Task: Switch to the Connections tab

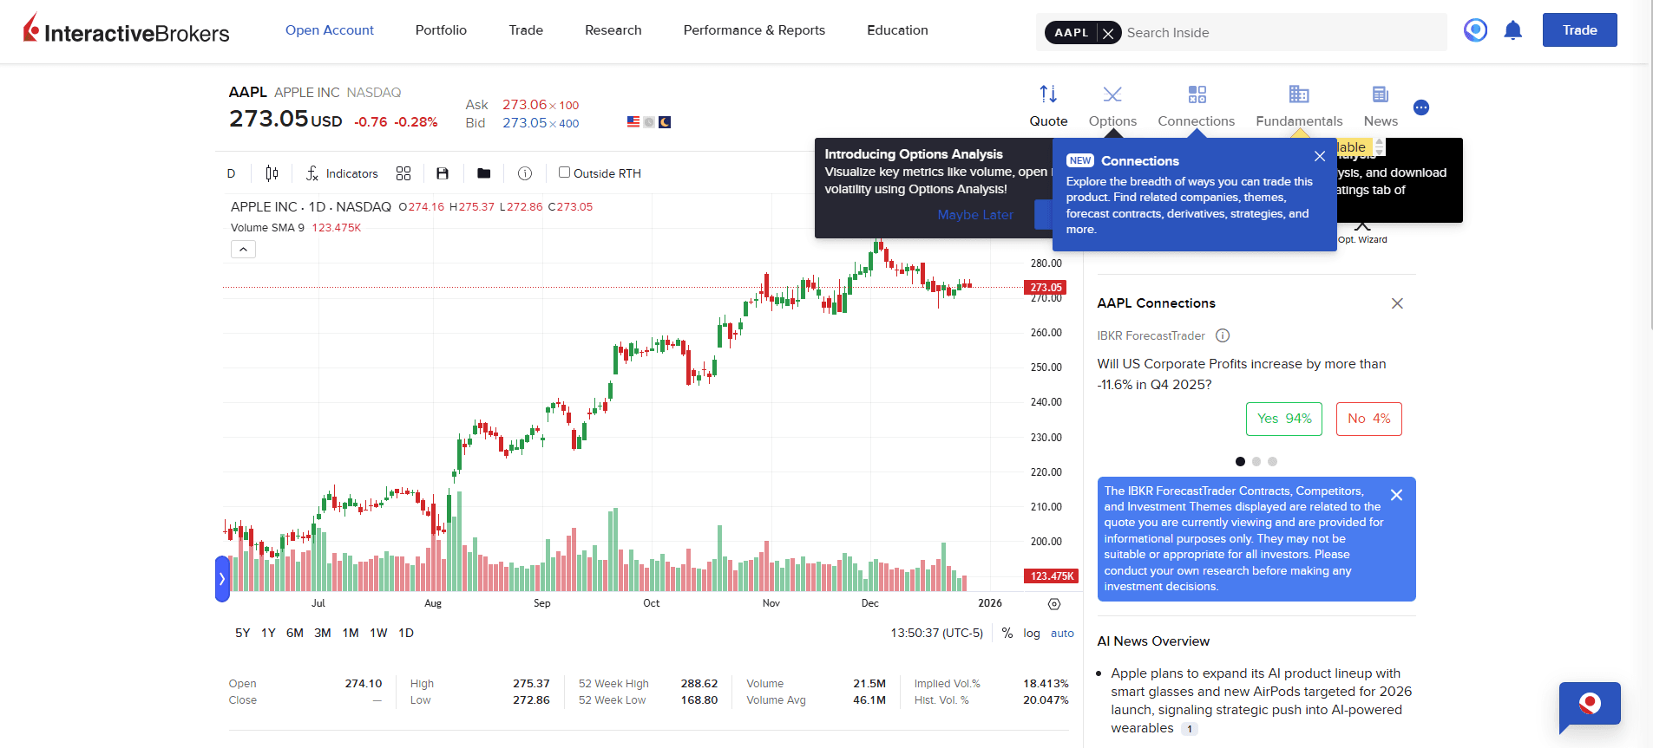Action: (x=1197, y=107)
